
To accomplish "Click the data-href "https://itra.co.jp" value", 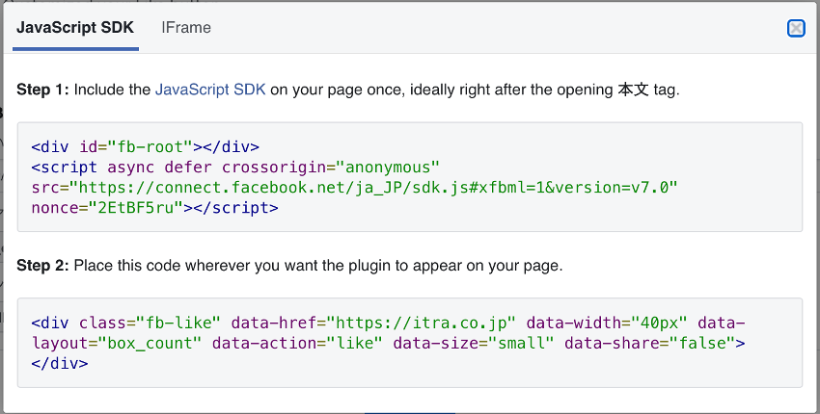I will tap(421, 323).
